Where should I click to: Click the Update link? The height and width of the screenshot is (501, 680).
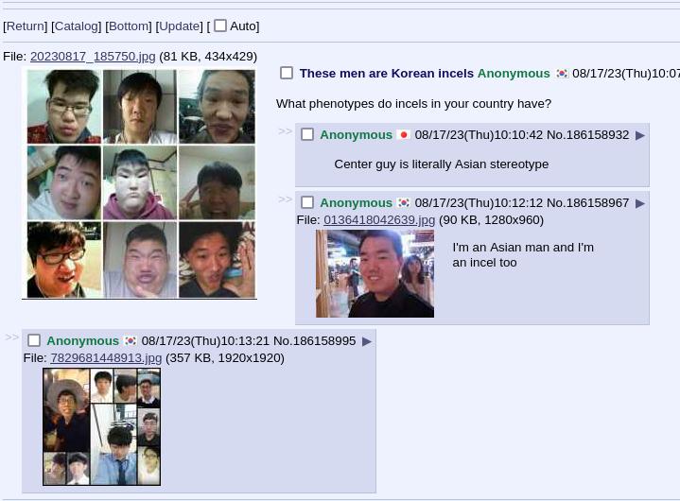pyautogui.click(x=179, y=26)
